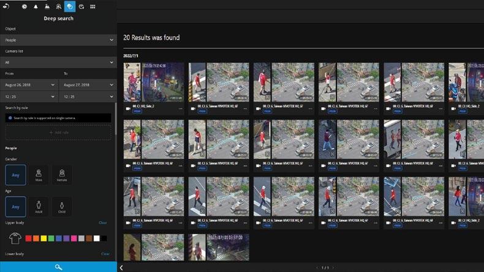The image size is (484, 272).
Task: Click camera icon beside first 00_CJ_HQ_Side_2 result
Action: point(128,108)
